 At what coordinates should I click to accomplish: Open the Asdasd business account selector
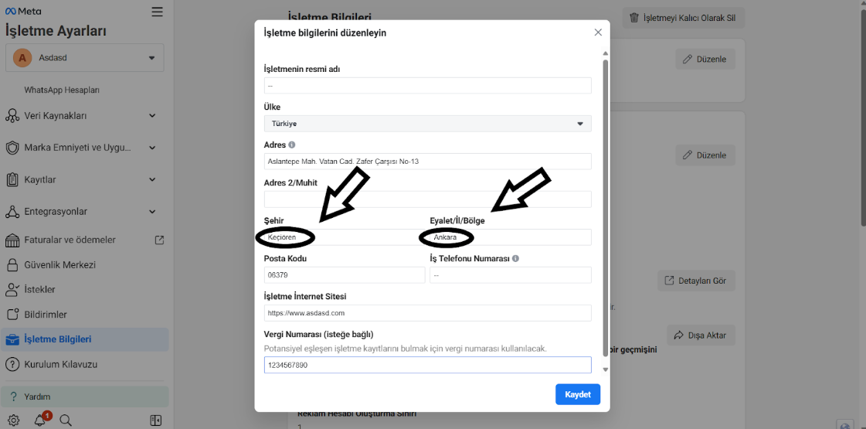point(84,57)
